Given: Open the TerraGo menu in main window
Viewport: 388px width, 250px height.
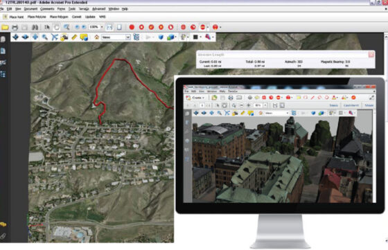Looking at the screenshot, I should [84, 9].
